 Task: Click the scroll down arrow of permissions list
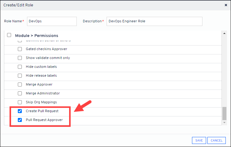224,123
